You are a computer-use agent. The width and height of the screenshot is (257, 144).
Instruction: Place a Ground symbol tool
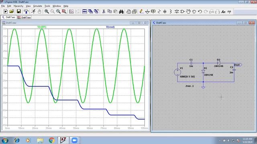click(x=147, y=12)
